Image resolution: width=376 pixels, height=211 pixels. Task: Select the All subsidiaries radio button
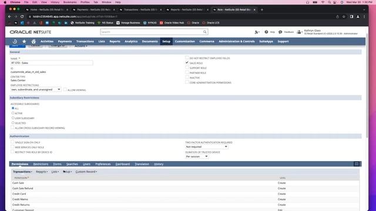[x=13, y=108]
